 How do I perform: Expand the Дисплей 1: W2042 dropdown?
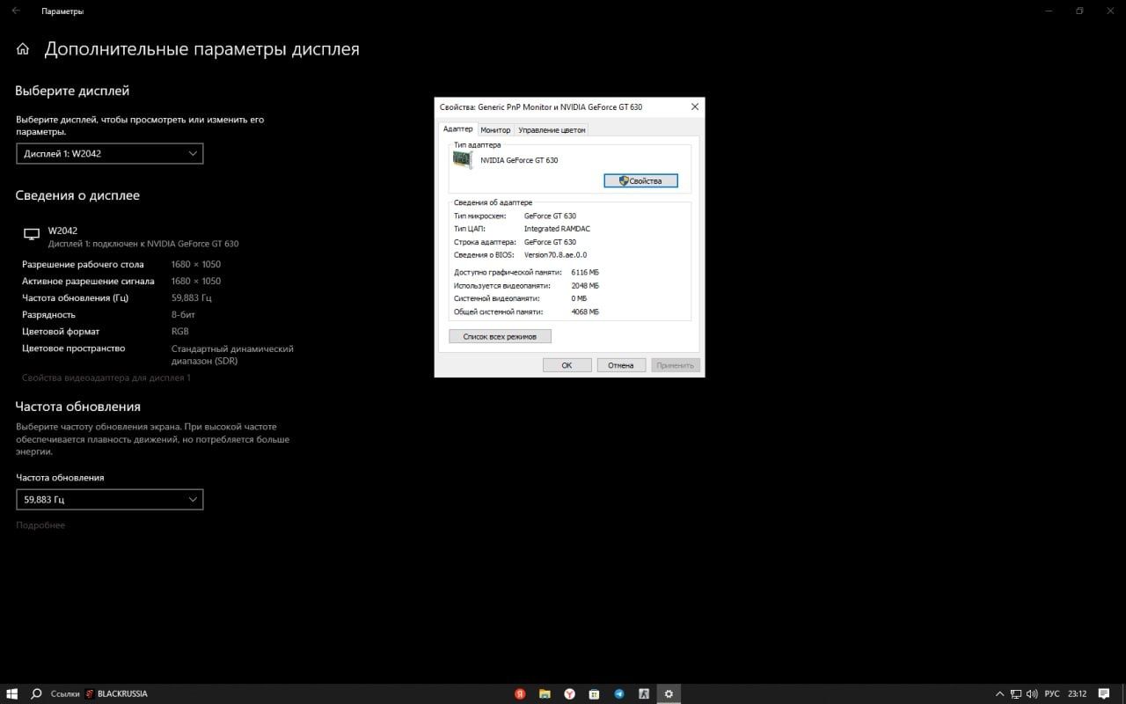click(110, 153)
